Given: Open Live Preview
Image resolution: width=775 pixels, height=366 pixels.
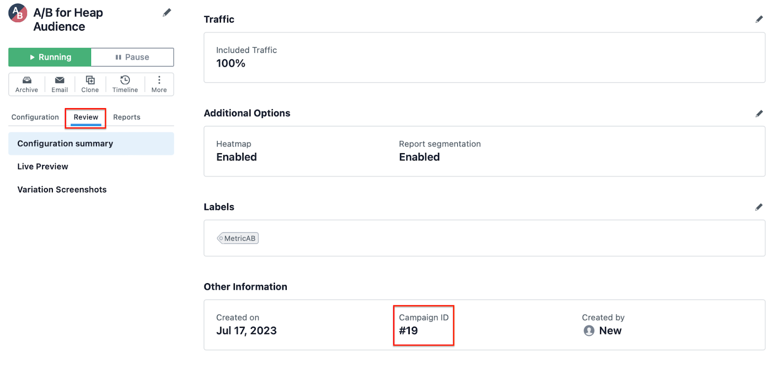Looking at the screenshot, I should (x=43, y=167).
